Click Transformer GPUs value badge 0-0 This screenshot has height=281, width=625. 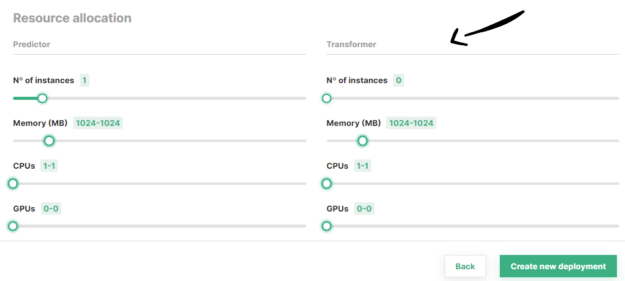pyautogui.click(x=364, y=208)
